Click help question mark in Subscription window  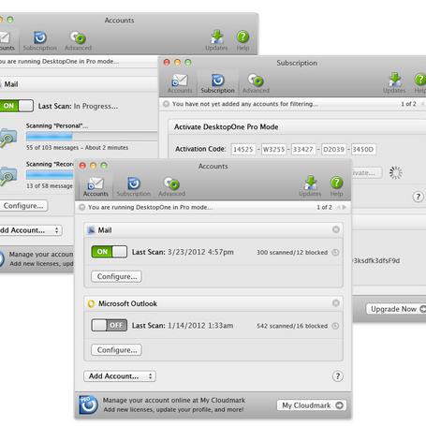(x=419, y=197)
